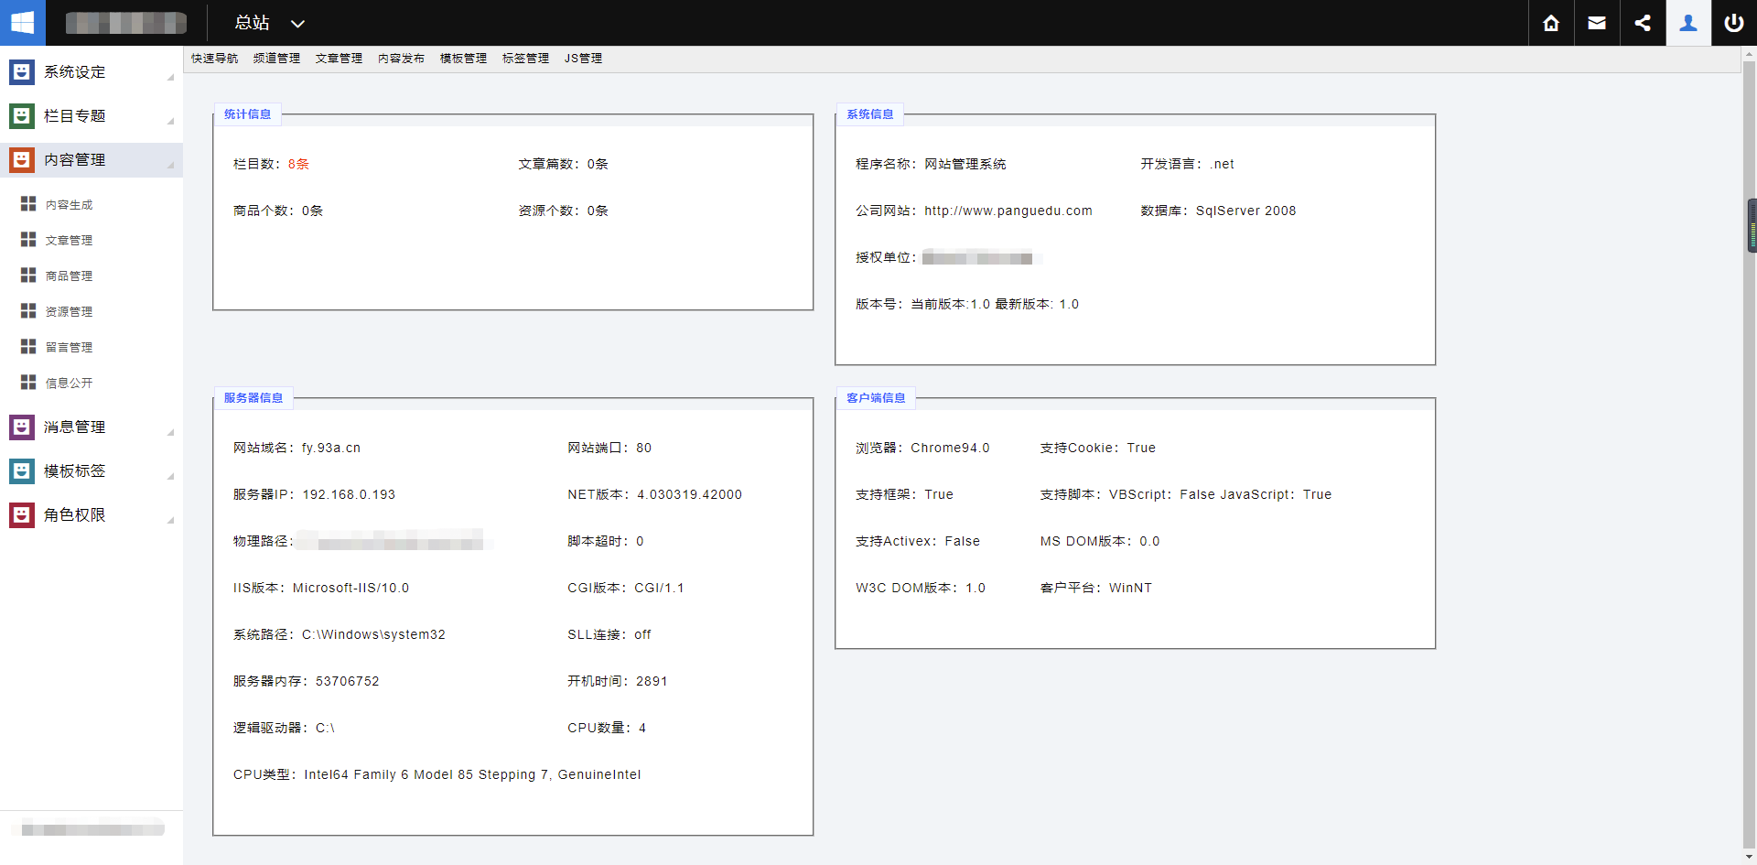This screenshot has width=1757, height=865.
Task: Expand the 模板标签 menu section
Action: pyautogui.click(x=92, y=471)
